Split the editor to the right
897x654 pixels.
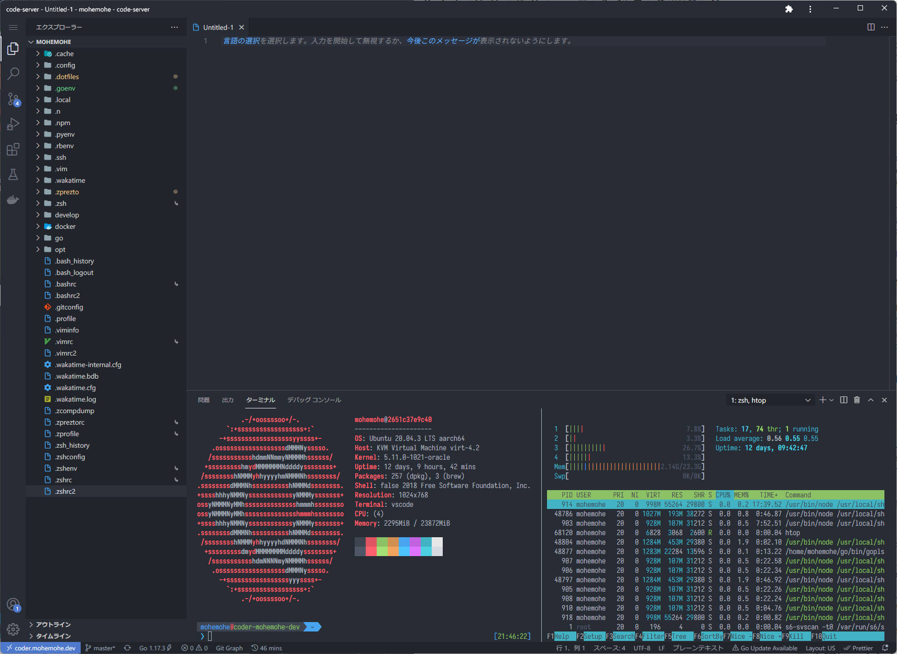(871, 27)
